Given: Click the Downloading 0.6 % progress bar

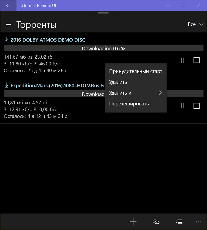Looking at the screenshot, I should 103,48.
